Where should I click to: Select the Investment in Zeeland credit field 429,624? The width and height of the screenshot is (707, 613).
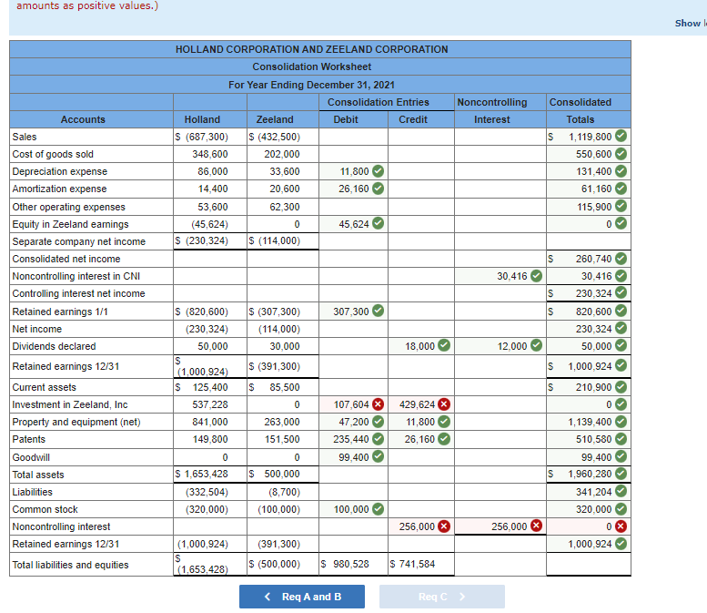pos(420,404)
